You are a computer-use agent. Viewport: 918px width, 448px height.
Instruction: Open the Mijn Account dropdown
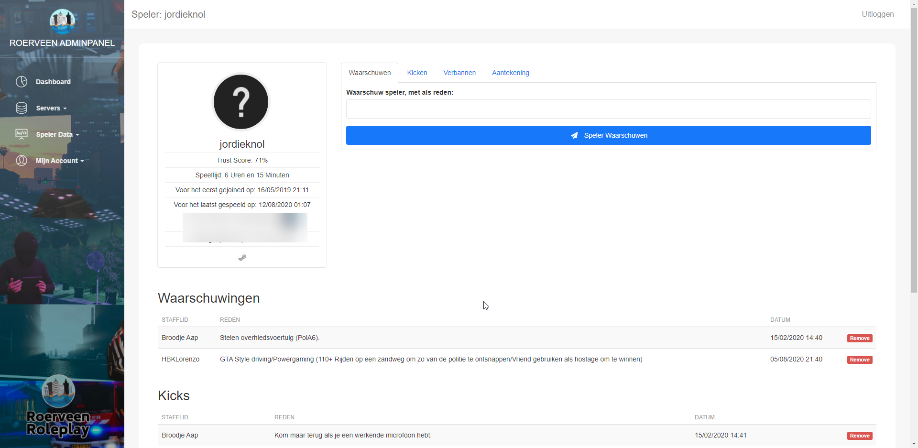[59, 161]
